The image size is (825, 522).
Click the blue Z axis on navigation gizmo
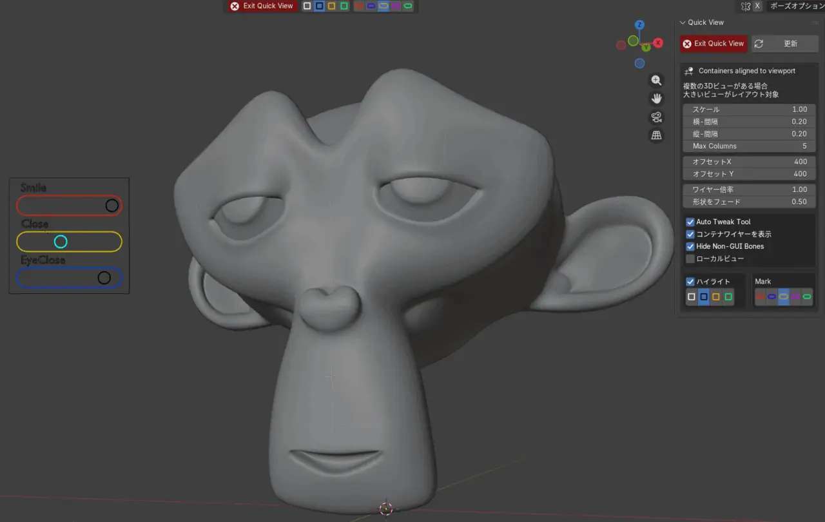[x=639, y=25]
